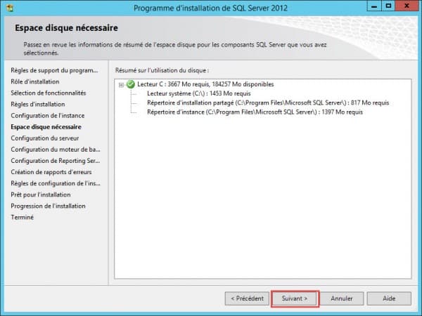Click the Suivant button

coord(295,298)
